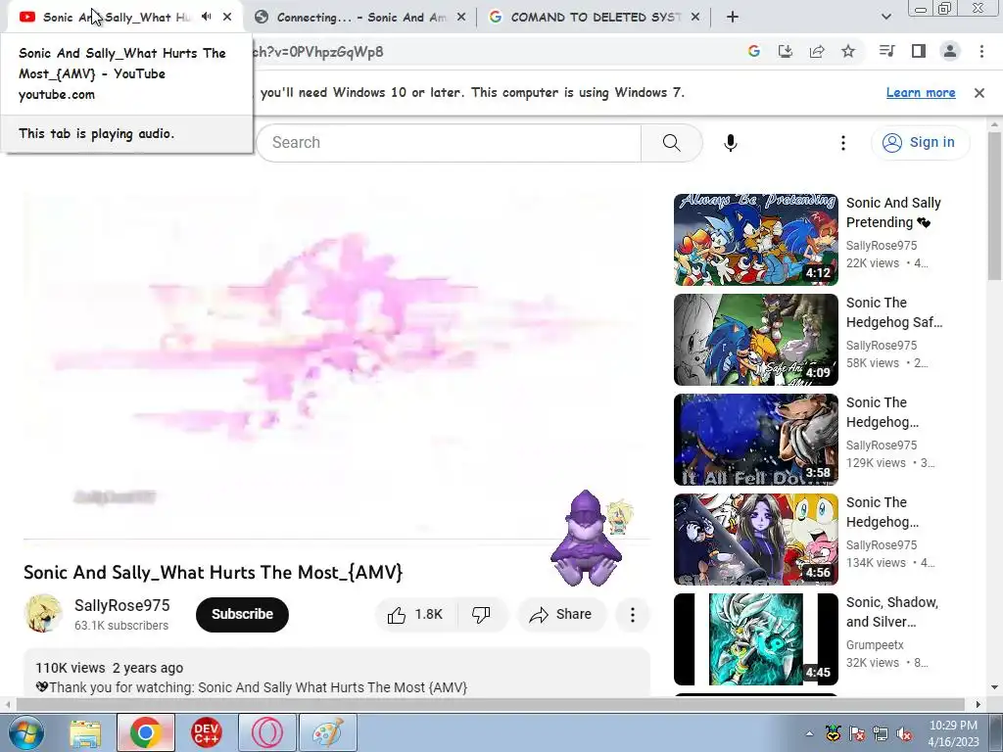This screenshot has width=1003, height=752.
Task: Click the Chrome taskbar icon
Action: tap(145, 732)
